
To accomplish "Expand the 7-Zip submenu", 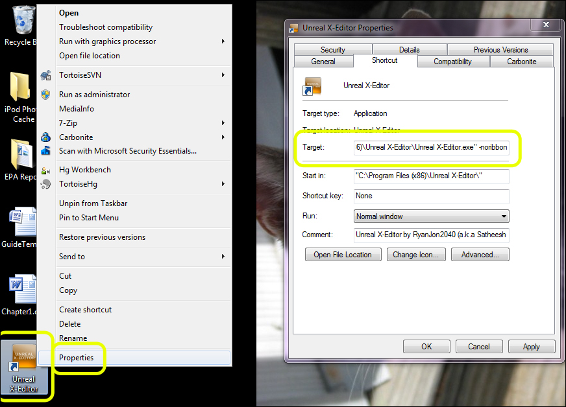I will [x=223, y=123].
